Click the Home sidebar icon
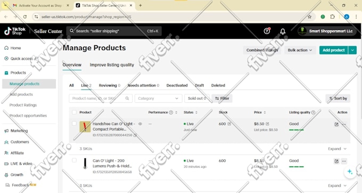Image resolution: width=362 pixels, height=193 pixels. pos(6,48)
